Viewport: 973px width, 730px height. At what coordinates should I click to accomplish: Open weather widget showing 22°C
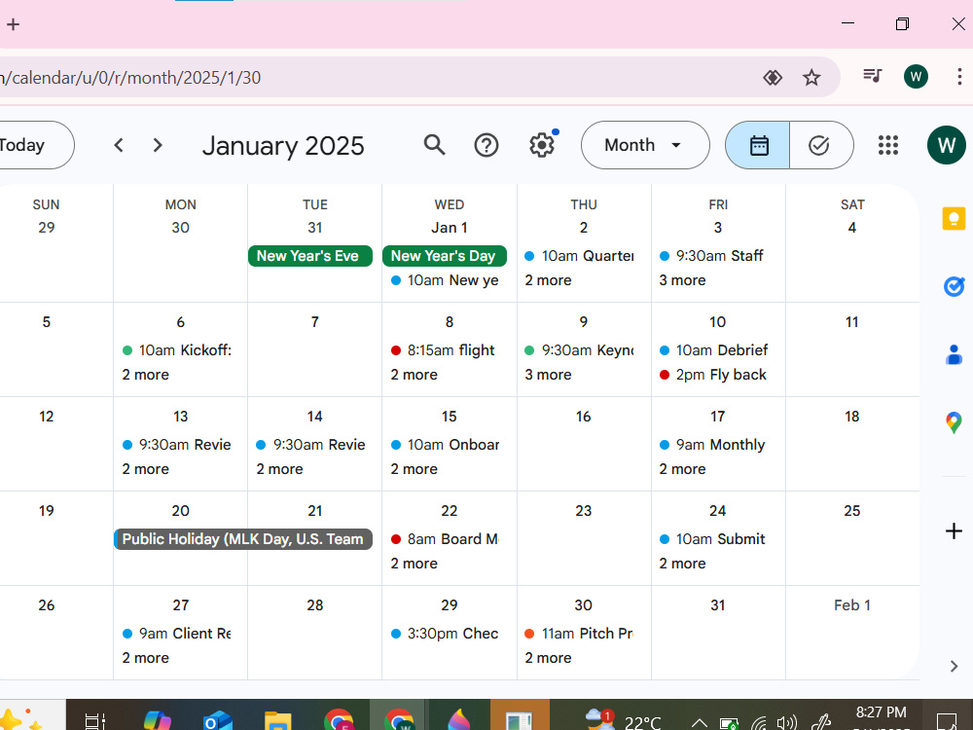[624, 720]
